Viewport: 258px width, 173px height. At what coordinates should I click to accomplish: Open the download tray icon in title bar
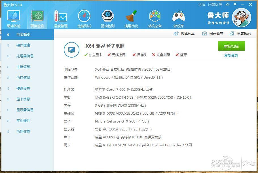[x=228, y=4]
